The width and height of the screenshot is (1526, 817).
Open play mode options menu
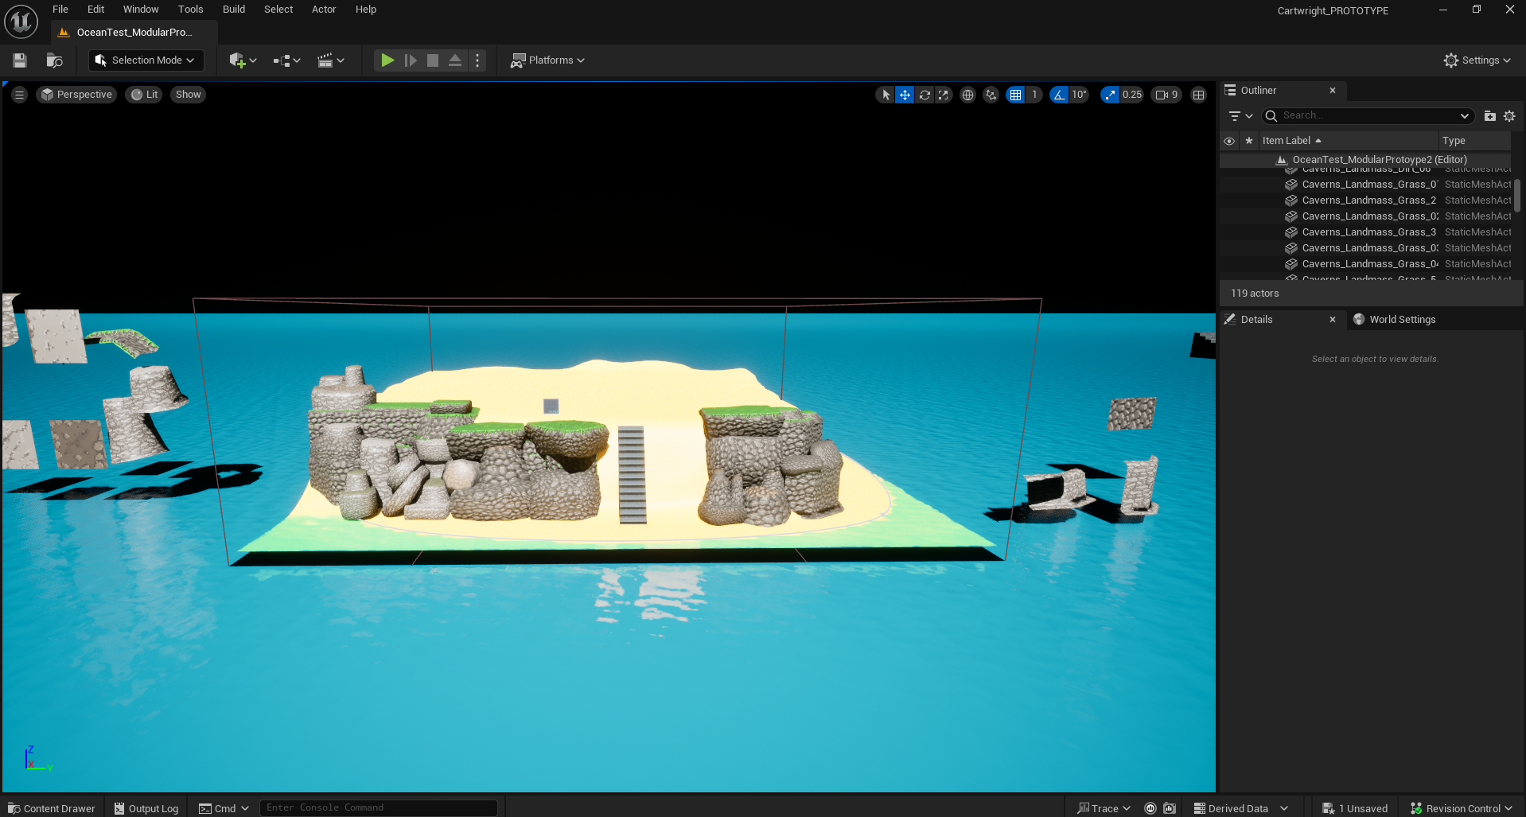pyautogui.click(x=477, y=60)
